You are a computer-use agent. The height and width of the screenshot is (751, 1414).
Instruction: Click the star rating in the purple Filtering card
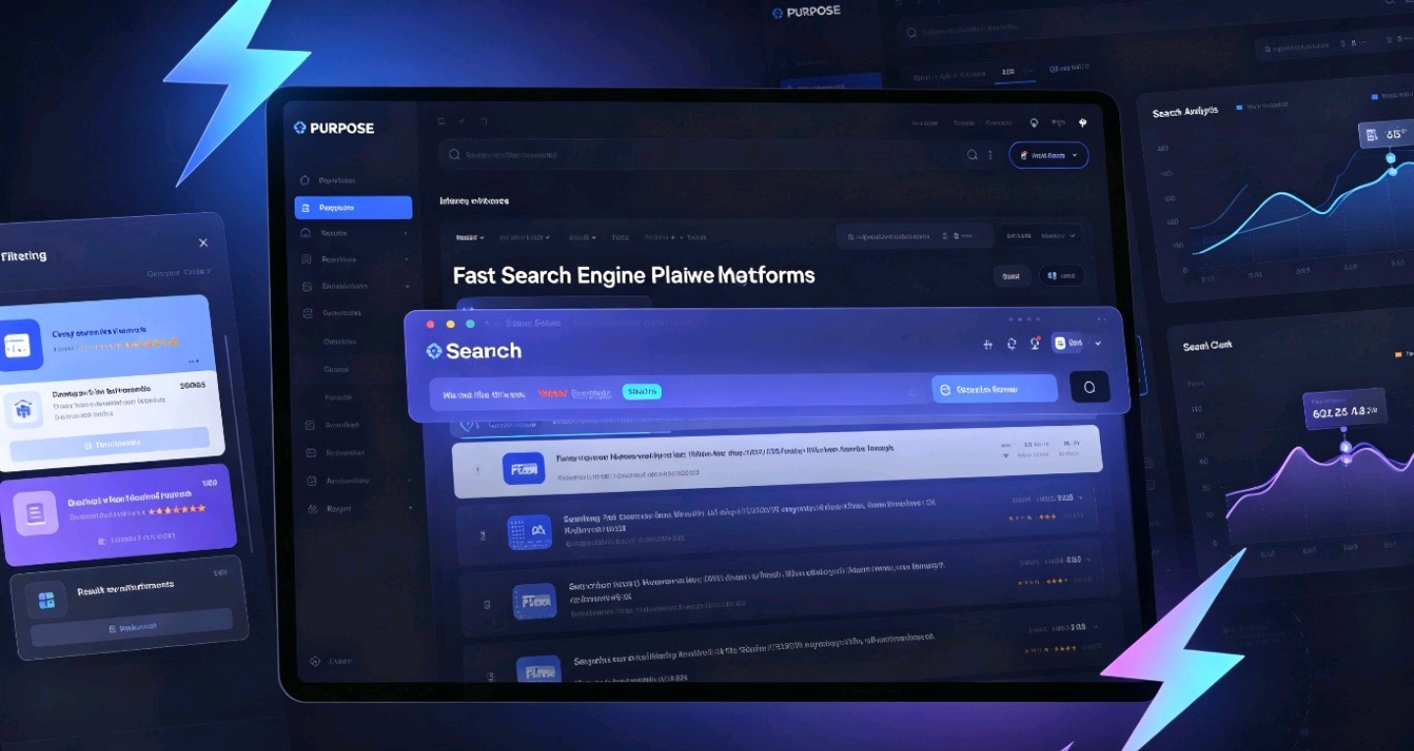[x=178, y=510]
